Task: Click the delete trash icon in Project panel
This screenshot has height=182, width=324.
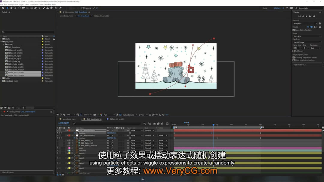Action: (x=23, y=107)
